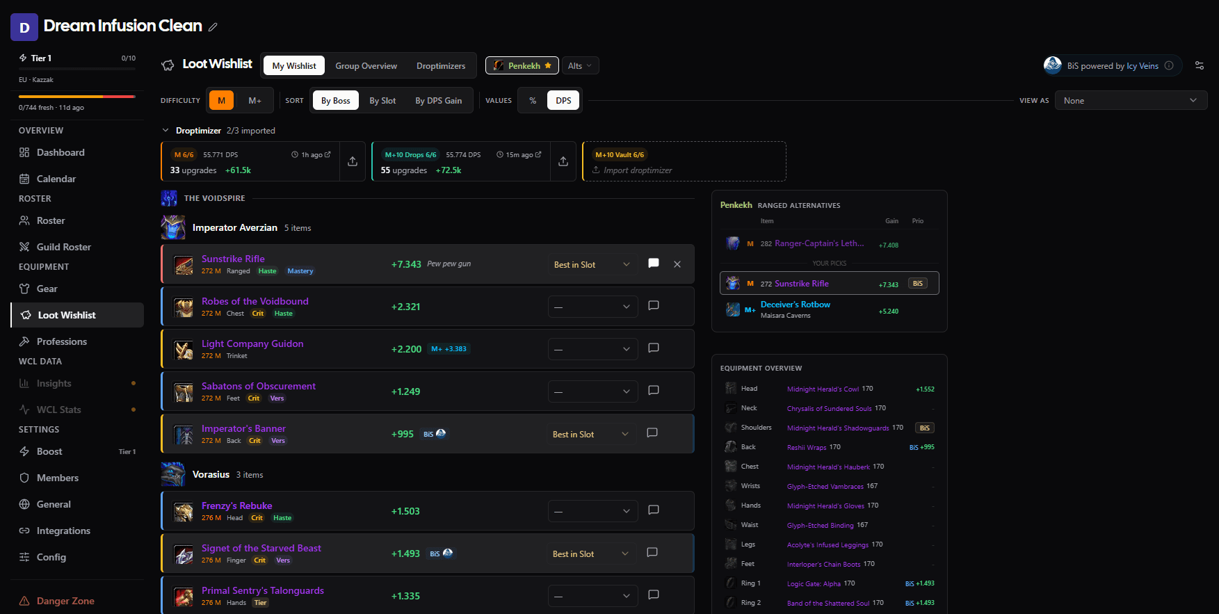Open the note comment on Sunstrike Rifle

[654, 264]
